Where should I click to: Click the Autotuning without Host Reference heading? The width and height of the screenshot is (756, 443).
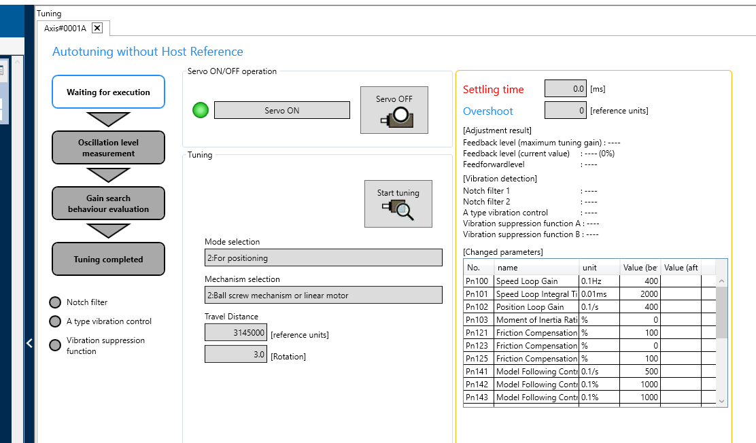148,52
